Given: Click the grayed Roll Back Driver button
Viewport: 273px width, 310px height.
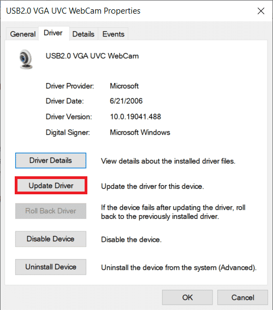Looking at the screenshot, I should (51, 211).
